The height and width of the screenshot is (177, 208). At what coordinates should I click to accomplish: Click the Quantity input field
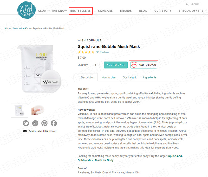[x=95, y=65]
